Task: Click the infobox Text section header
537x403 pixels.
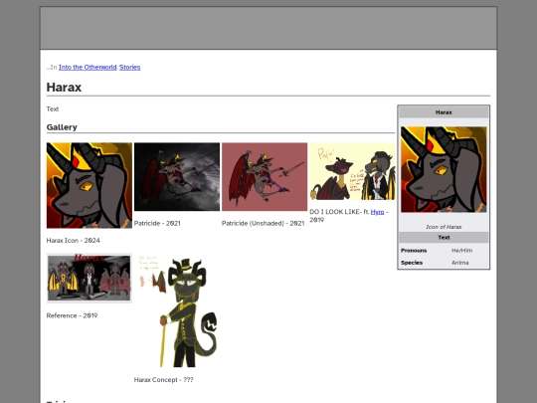Action: [x=444, y=238]
